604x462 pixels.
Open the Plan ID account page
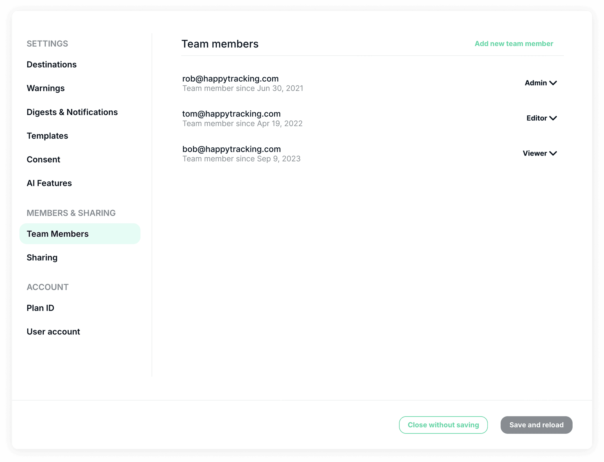pos(40,308)
